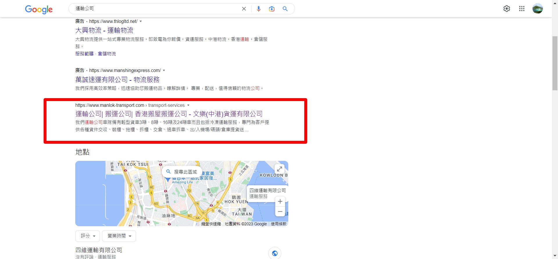The image size is (558, 259).
Task: Open the Google account avatar
Action: point(537,9)
